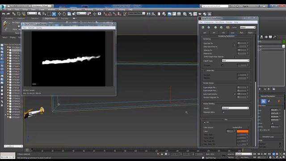Click the Align tool icon
This screenshot has height=161, width=286.
(153, 14)
